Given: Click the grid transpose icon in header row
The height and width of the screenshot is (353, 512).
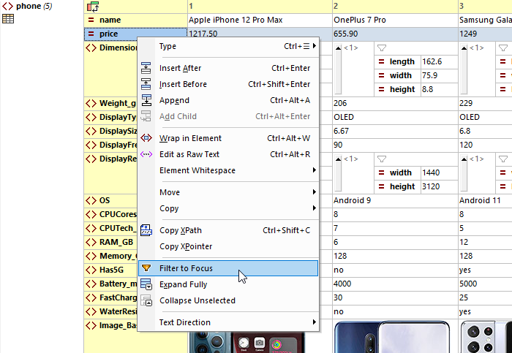Looking at the screenshot, I should pyautogui.click(x=94, y=7).
